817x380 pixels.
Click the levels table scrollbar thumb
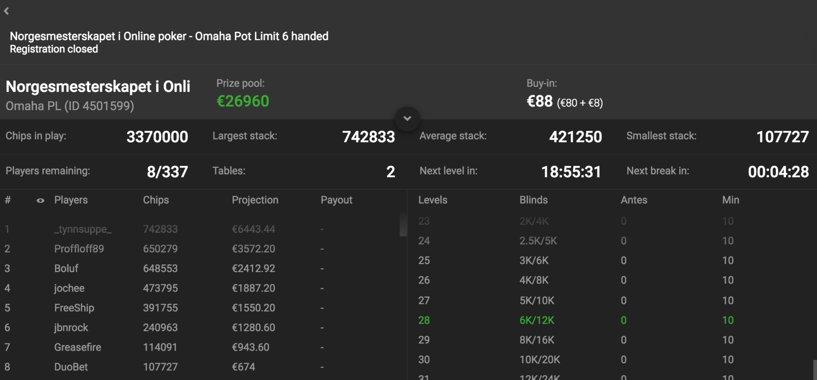(x=814, y=370)
